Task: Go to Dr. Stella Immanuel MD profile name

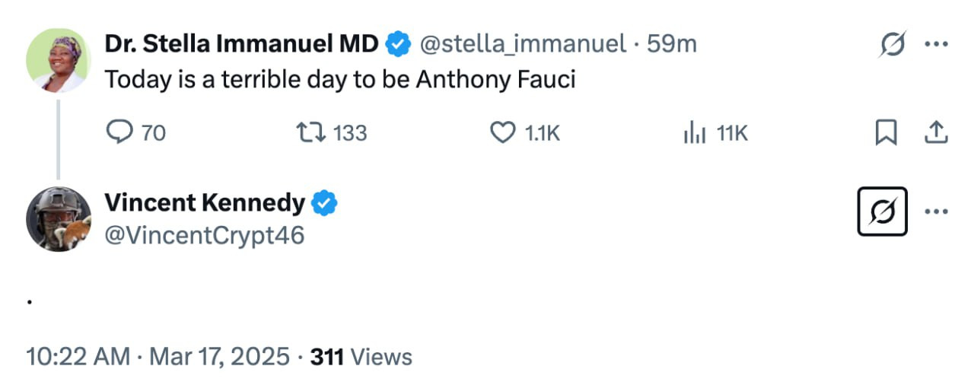Action: (x=241, y=44)
